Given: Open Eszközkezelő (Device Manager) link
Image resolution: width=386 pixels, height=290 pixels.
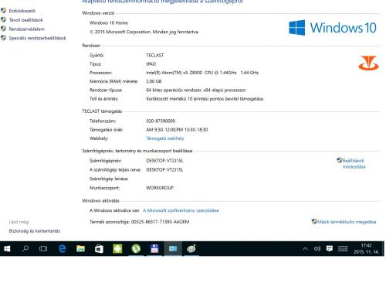Looking at the screenshot, I should coord(22,11).
